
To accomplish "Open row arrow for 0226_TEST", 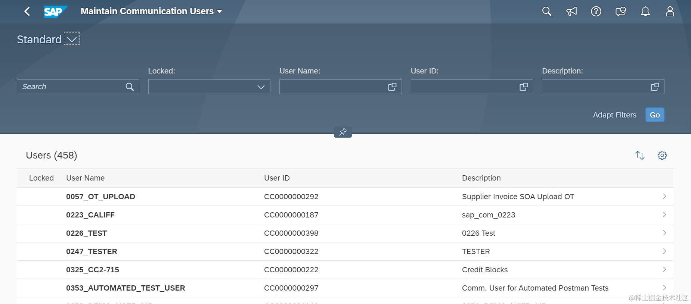I will (664, 233).
